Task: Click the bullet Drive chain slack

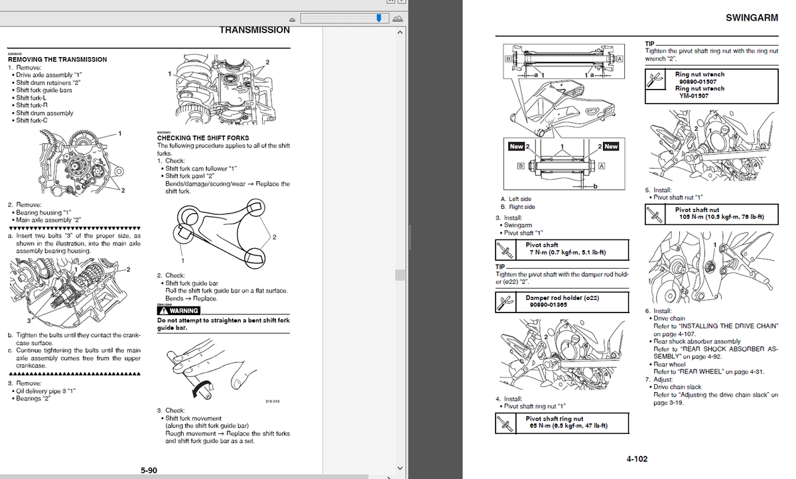Action: pyautogui.click(x=675, y=387)
